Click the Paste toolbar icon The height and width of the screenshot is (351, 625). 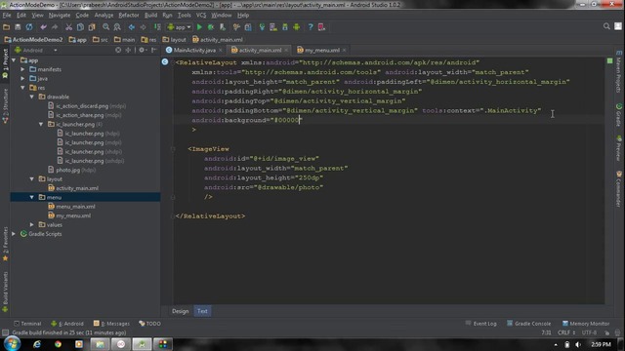pos(92,27)
